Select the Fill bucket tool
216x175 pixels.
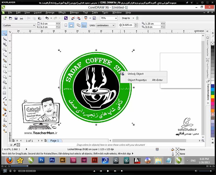point(5,125)
